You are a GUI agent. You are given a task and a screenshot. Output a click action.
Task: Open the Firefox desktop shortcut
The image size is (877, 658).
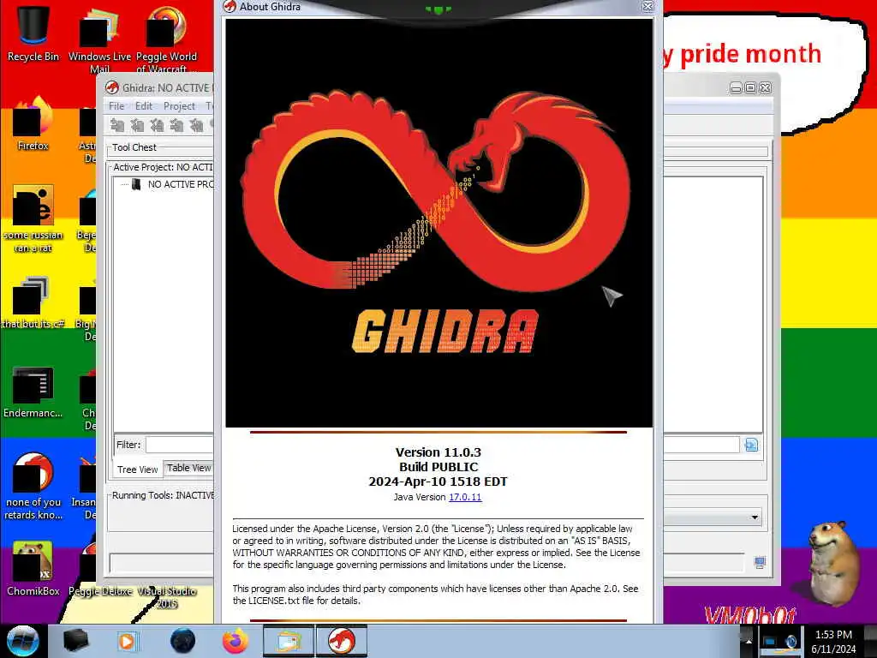[33, 124]
